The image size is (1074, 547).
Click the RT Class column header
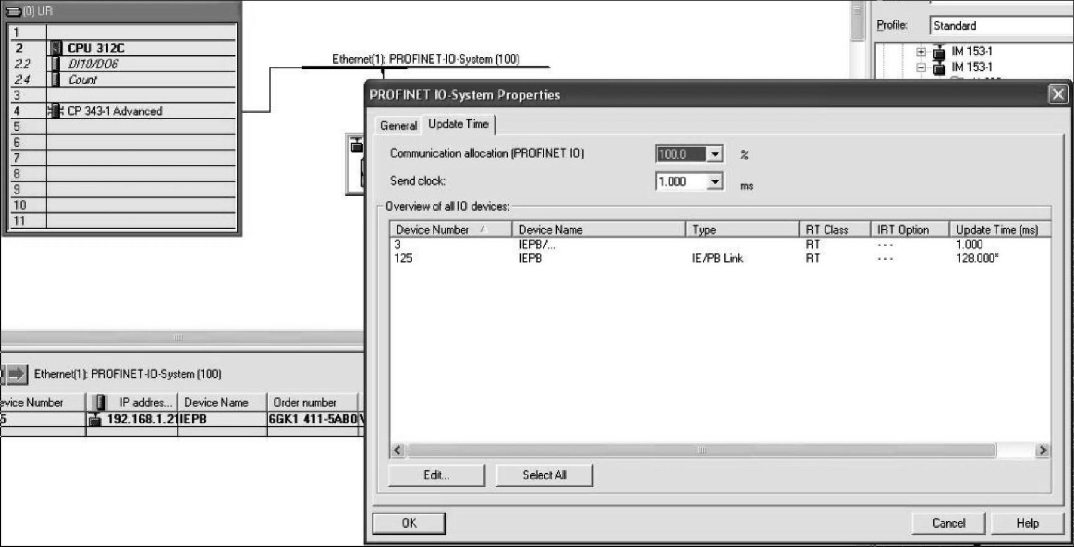click(x=835, y=230)
